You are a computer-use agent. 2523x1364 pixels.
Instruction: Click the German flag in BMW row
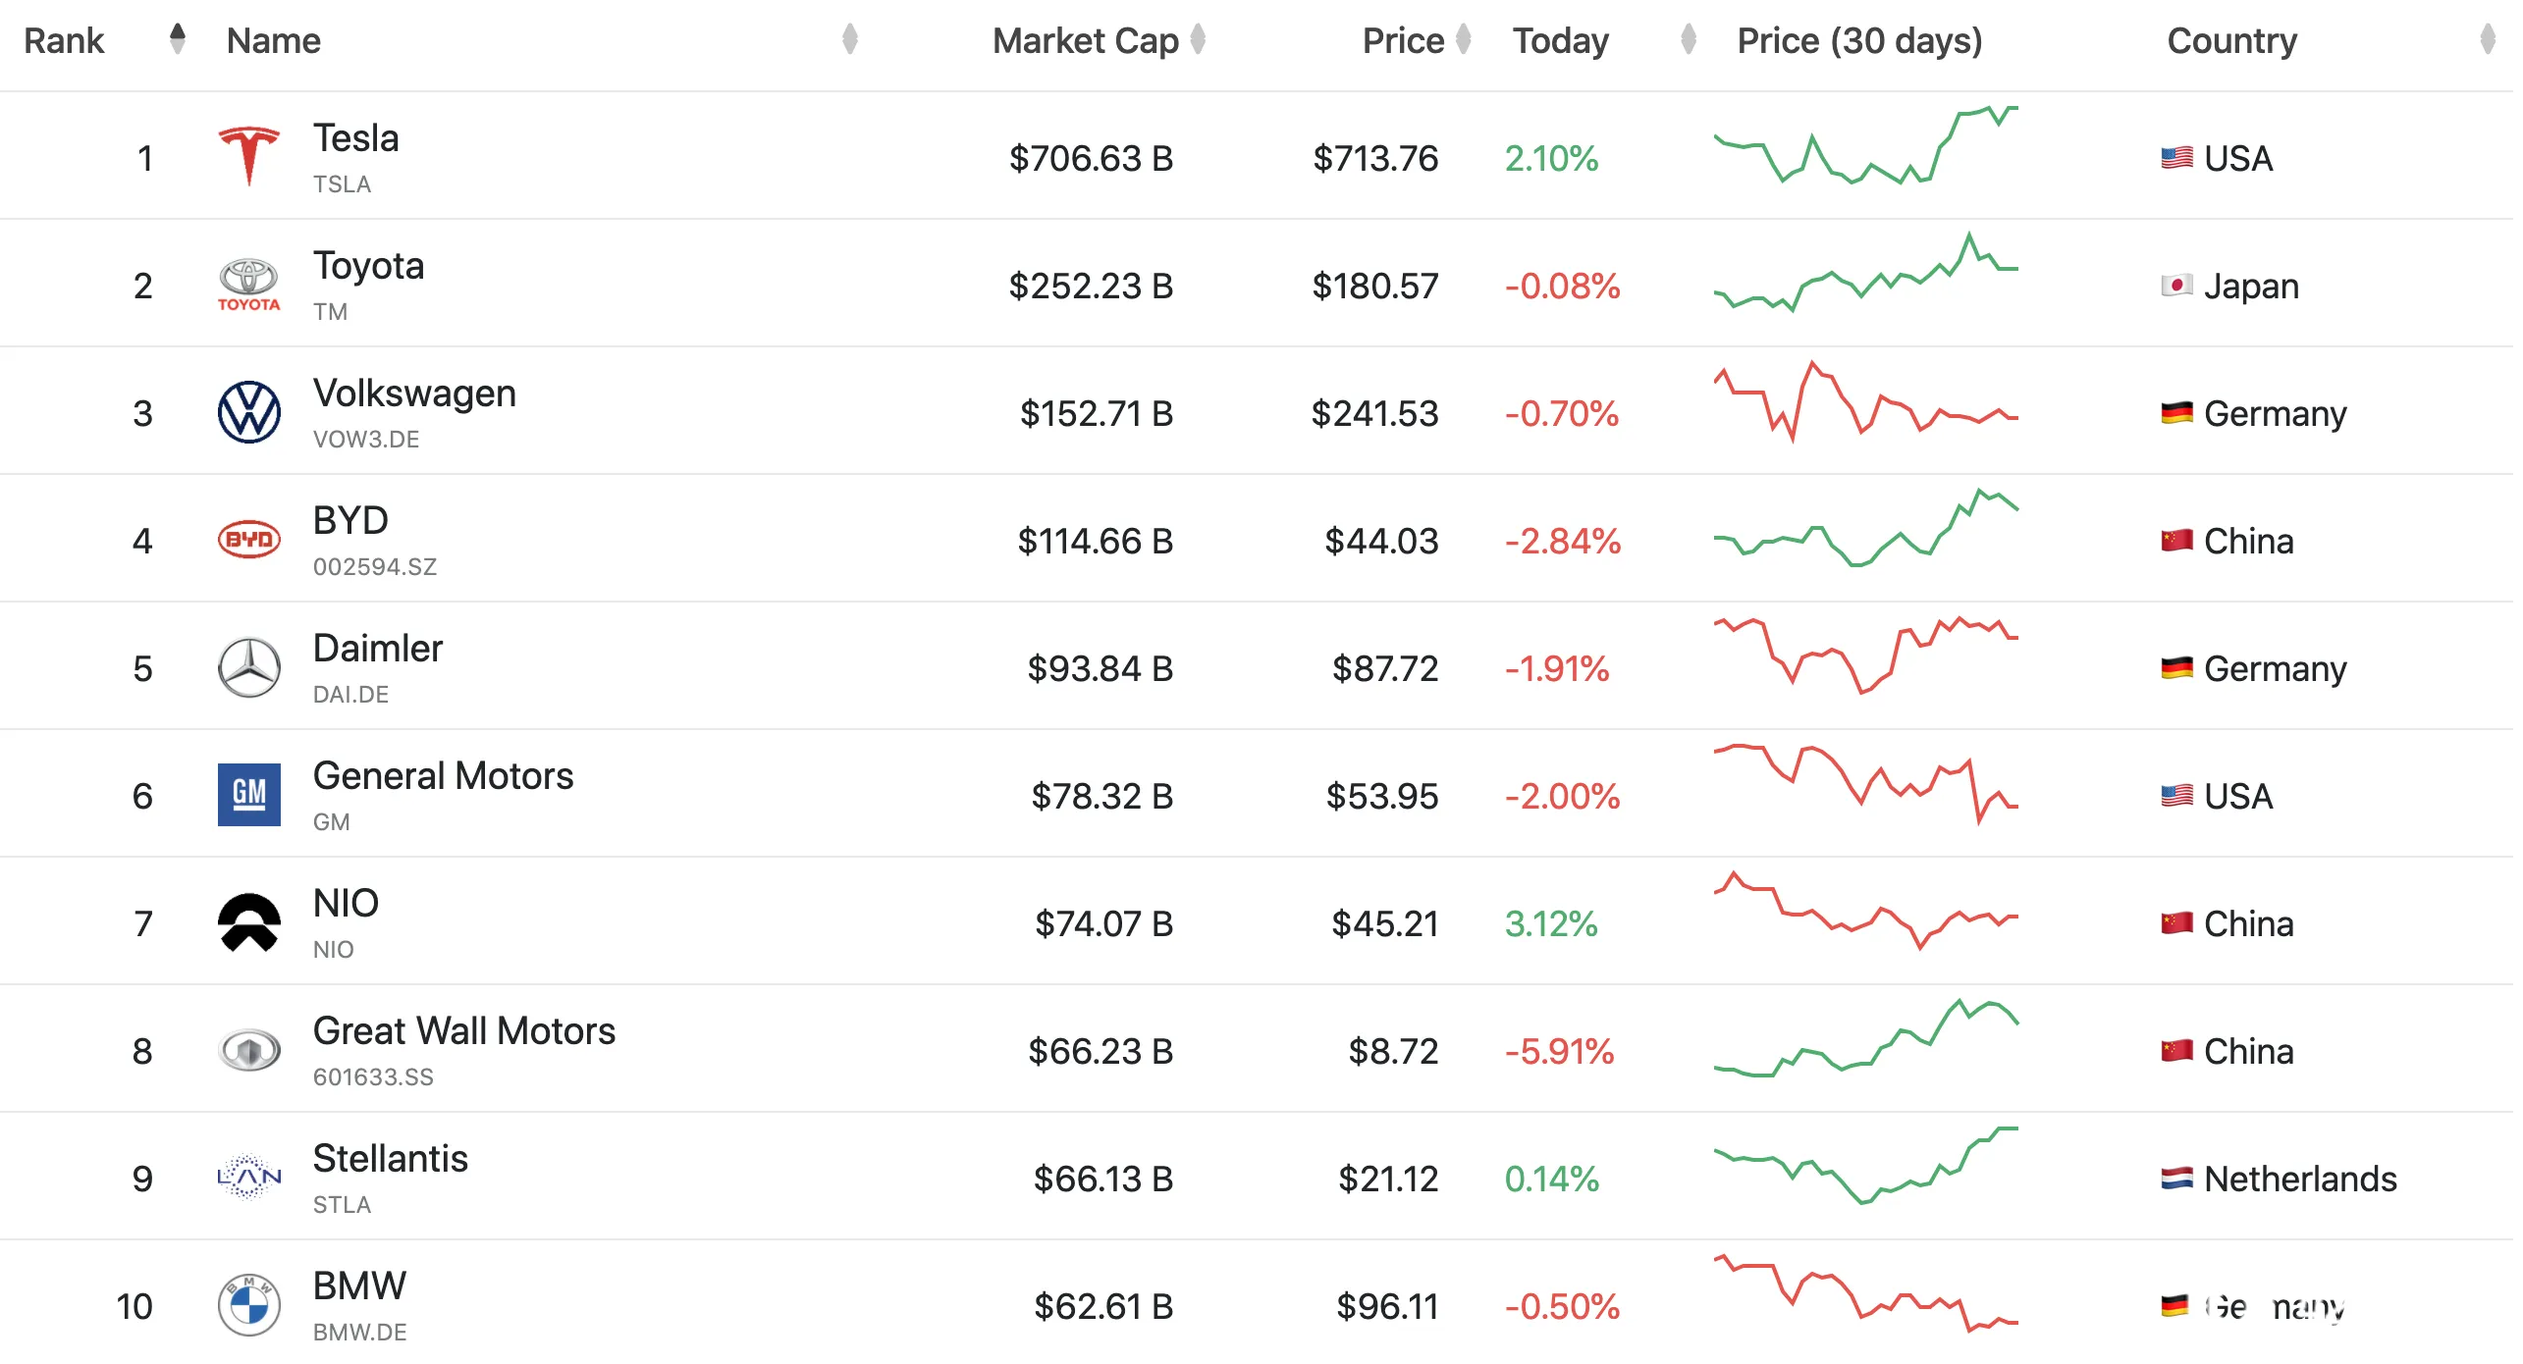2174,1306
